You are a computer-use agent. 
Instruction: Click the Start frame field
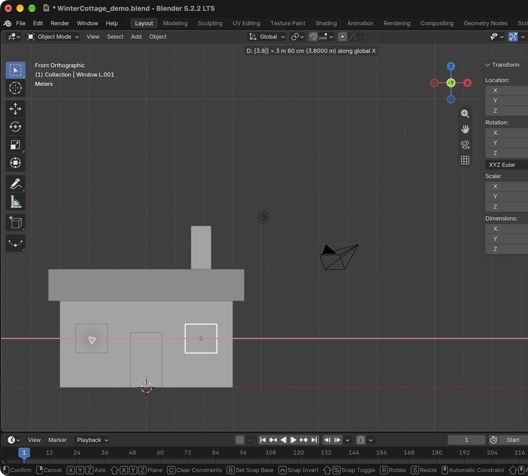(513, 440)
